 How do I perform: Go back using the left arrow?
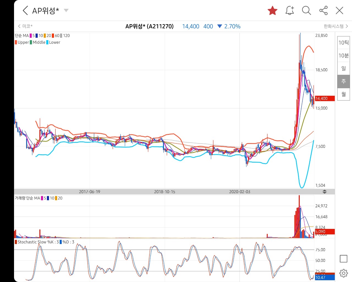25,11
